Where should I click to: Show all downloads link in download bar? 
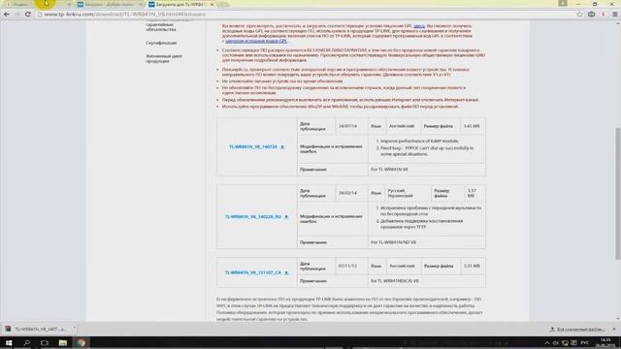(578, 330)
